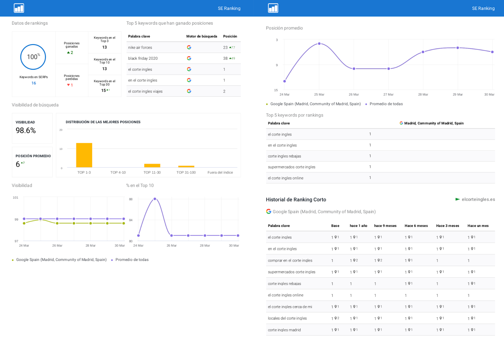Click the hace 1 año column header
Screen dimensions: 504x342
point(358,226)
